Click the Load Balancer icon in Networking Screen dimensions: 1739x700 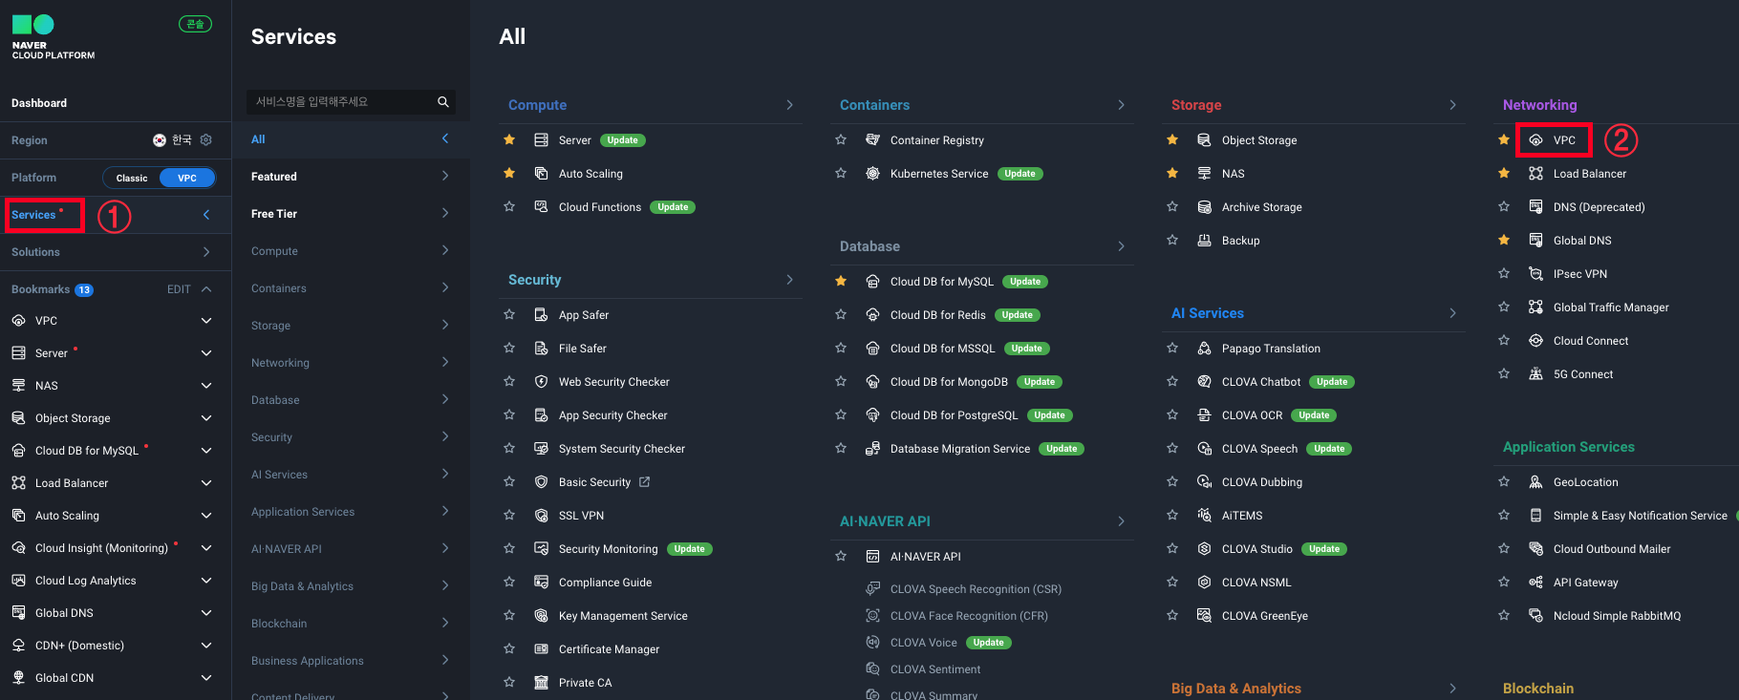(x=1535, y=174)
